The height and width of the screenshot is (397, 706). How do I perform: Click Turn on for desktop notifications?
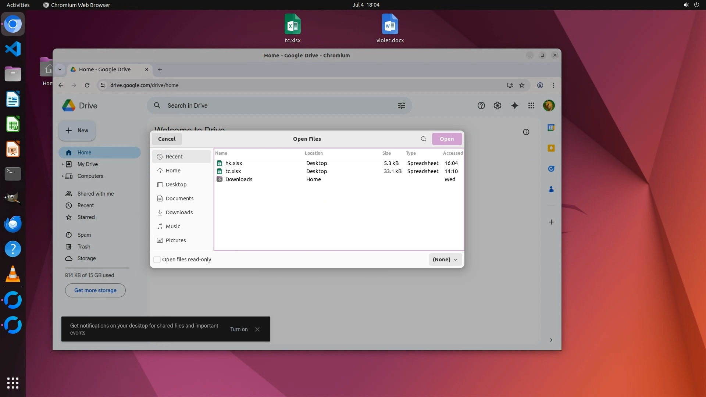[x=239, y=329]
